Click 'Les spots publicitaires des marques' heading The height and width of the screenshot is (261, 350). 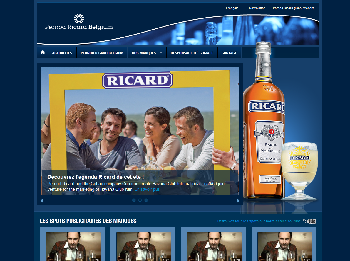pyautogui.click(x=88, y=221)
